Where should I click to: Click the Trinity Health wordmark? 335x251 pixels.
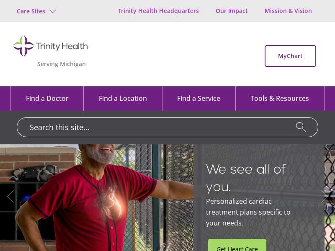click(x=62, y=46)
